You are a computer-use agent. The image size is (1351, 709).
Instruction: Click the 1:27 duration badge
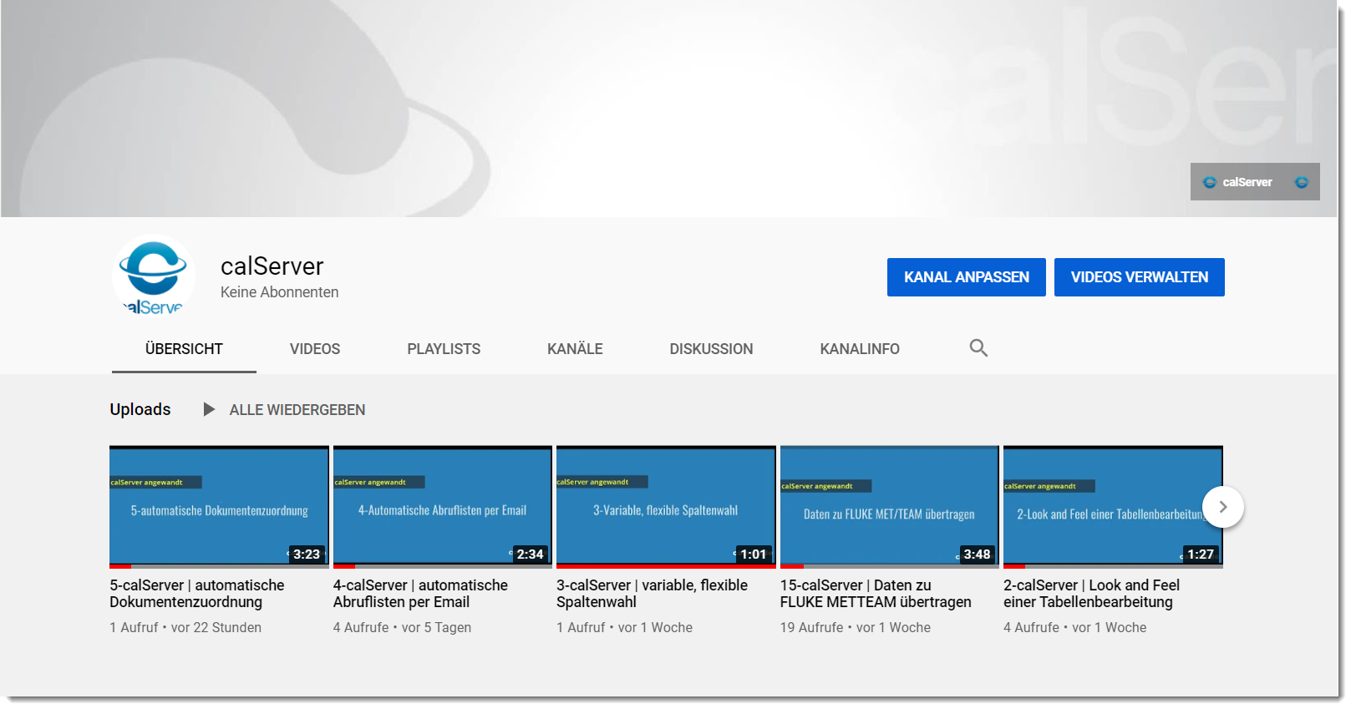[1201, 555]
